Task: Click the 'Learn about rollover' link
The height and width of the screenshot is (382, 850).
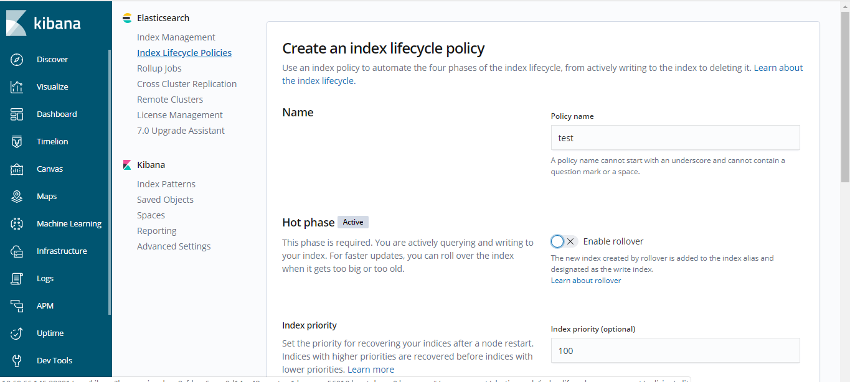Action: (x=586, y=281)
